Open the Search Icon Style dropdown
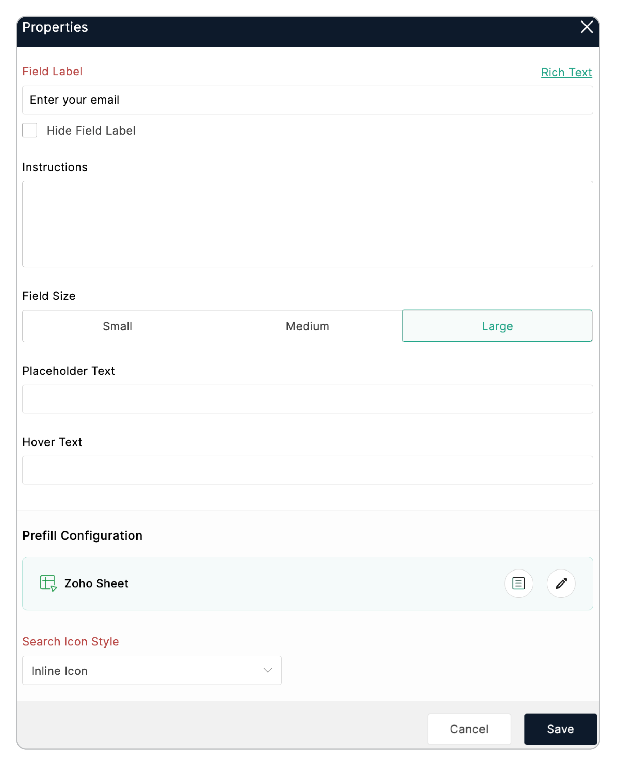Image resolution: width=618 pixels, height=763 pixels. click(152, 671)
